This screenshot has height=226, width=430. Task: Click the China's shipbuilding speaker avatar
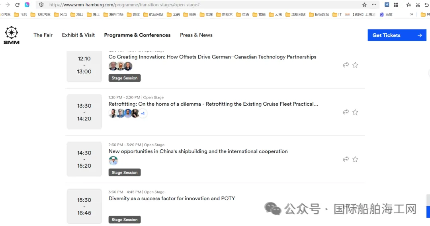click(113, 160)
